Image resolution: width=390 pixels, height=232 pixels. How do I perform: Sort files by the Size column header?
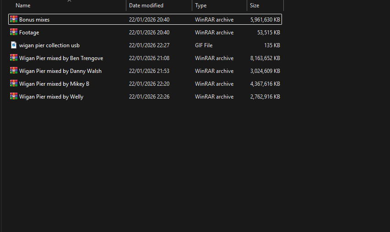[x=255, y=6]
